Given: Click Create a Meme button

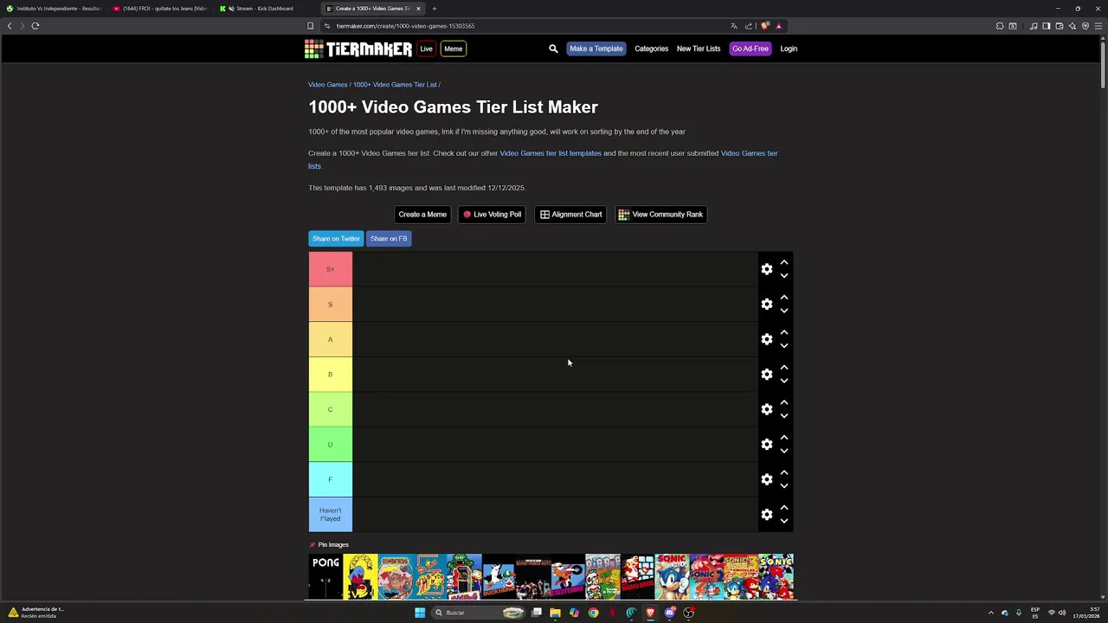Looking at the screenshot, I should click(x=422, y=215).
